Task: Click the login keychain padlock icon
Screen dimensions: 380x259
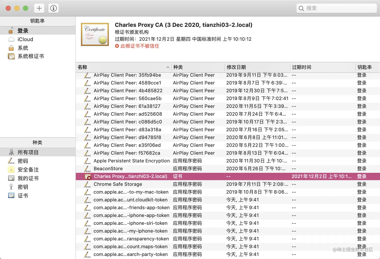Action: (11, 31)
